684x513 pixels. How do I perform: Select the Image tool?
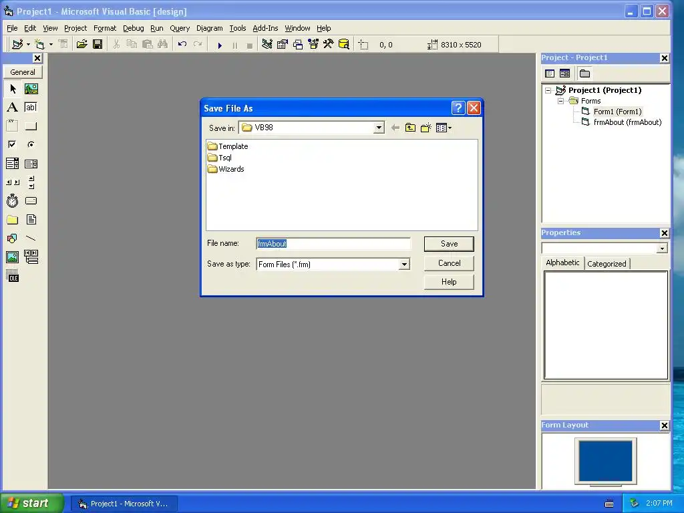13,257
